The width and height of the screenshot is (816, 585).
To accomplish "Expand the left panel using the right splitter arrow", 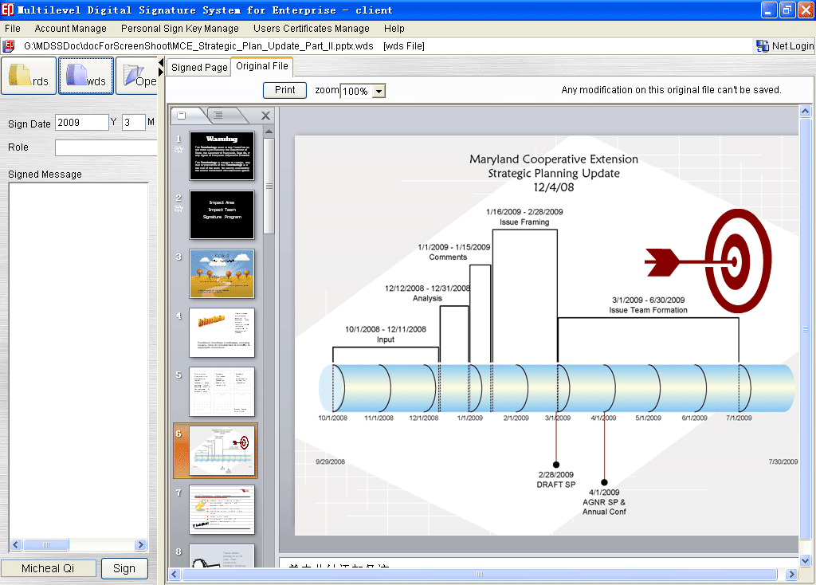I will 161,72.
